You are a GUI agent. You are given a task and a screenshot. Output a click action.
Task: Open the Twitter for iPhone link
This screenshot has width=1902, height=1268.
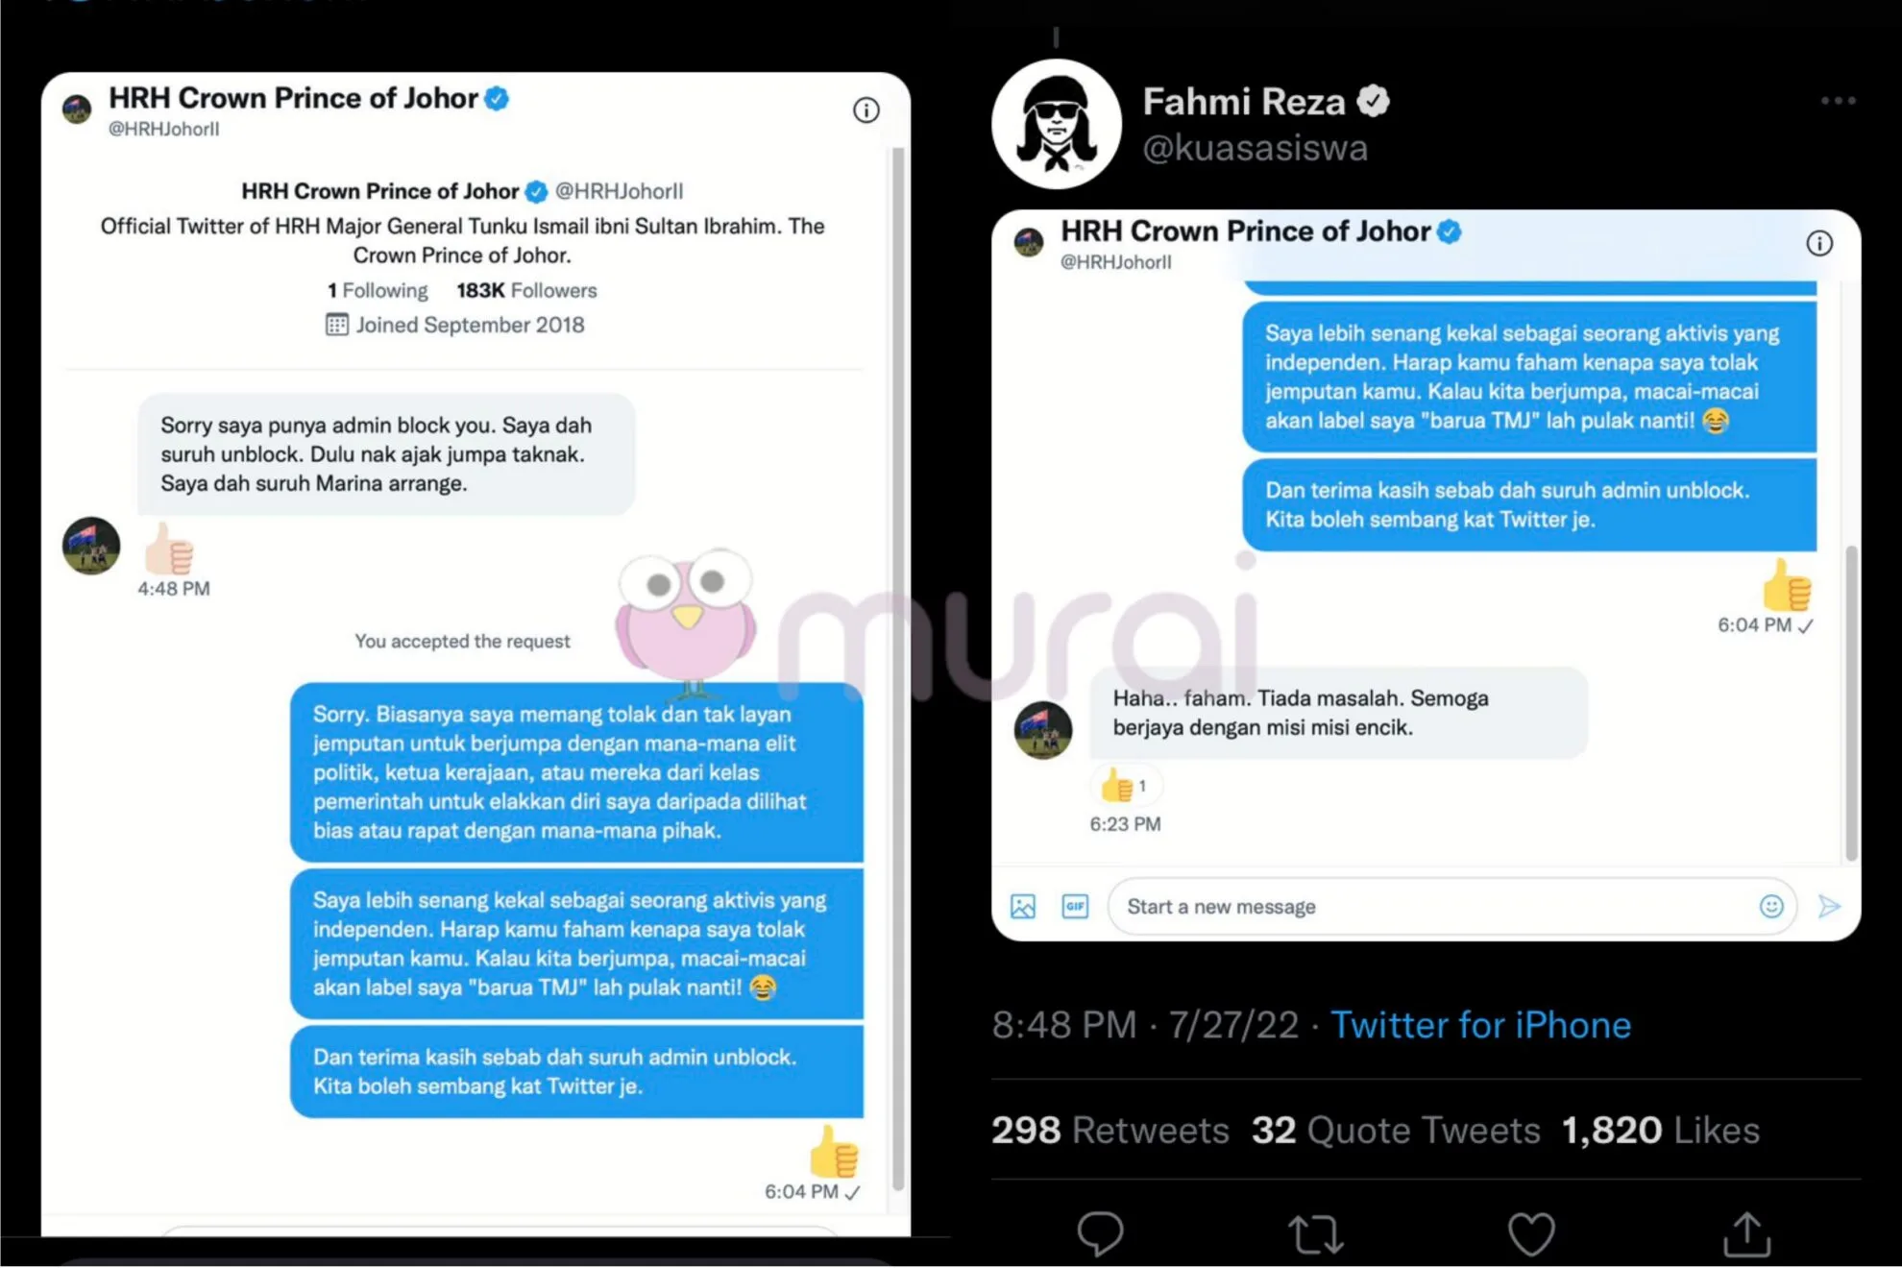pos(1480,1025)
